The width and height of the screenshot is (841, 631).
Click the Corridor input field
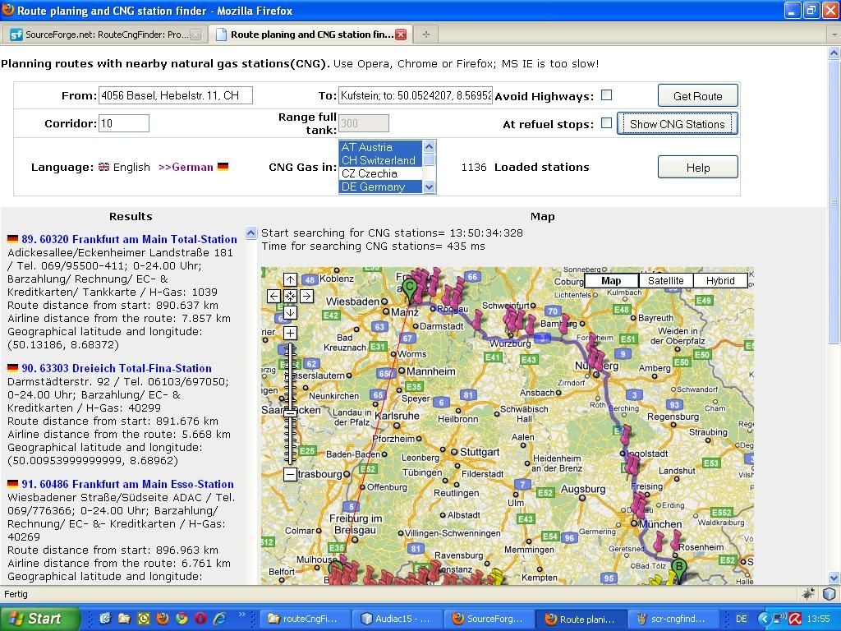click(123, 123)
